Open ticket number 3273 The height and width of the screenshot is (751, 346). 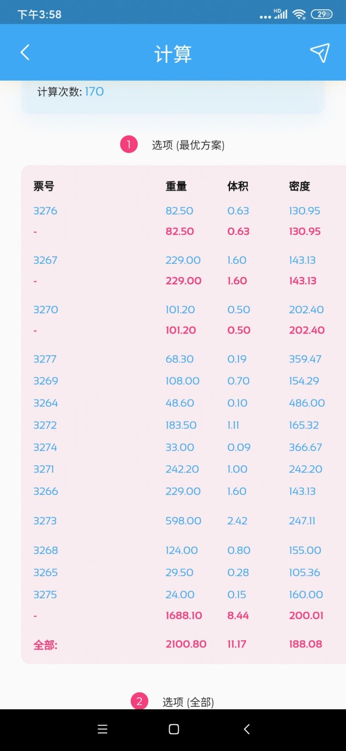pyautogui.click(x=45, y=521)
